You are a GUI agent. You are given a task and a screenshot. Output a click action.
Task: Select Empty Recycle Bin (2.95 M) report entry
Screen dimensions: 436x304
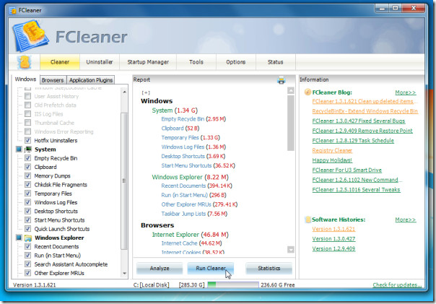click(193, 119)
